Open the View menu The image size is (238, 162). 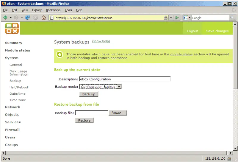click(x=25, y=10)
